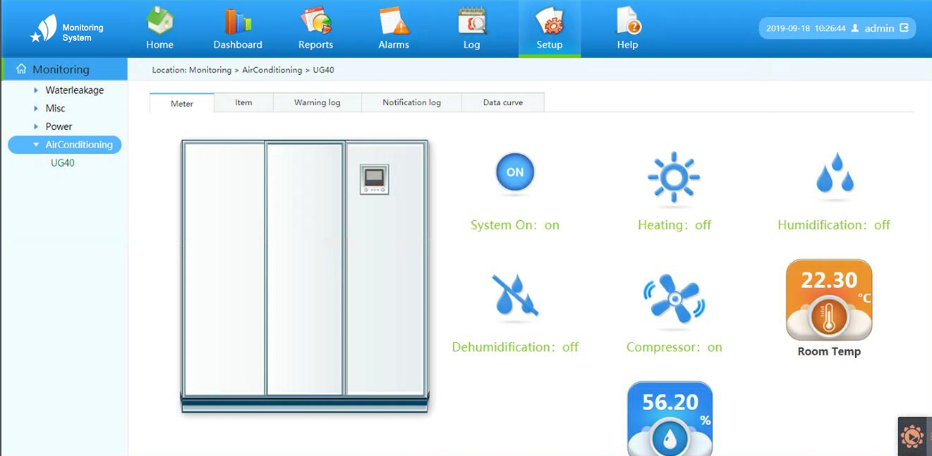Collapse the AirConditioning tree node
This screenshot has width=932, height=456.
37,145
